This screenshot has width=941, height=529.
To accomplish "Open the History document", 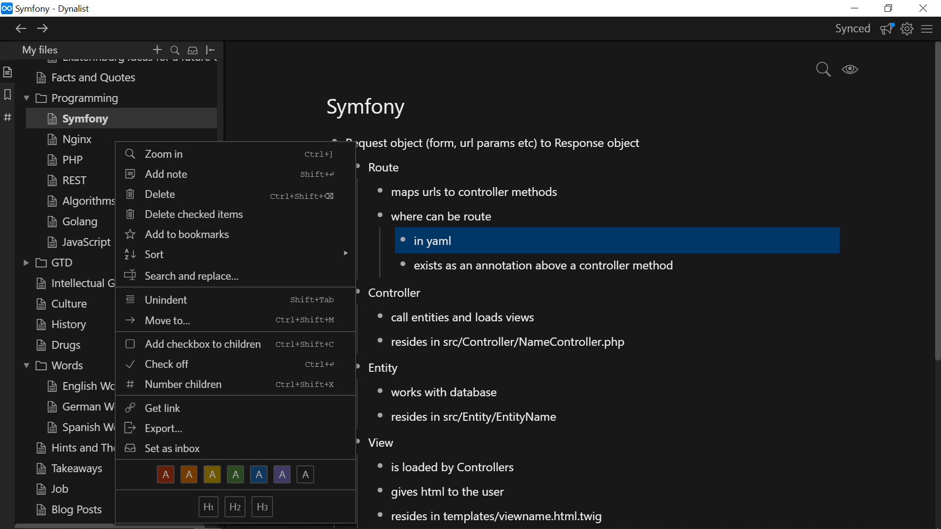I will click(69, 324).
